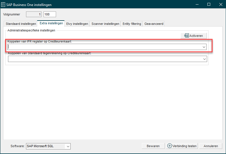
Task: Click the Activeren button
Action: coord(194,36)
